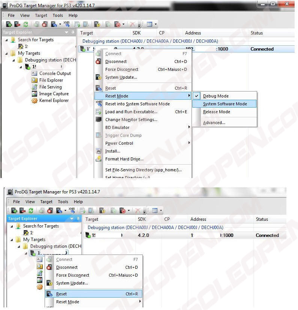Open File Serving in upper window tree
This screenshot has width=298, height=310.
(51, 87)
